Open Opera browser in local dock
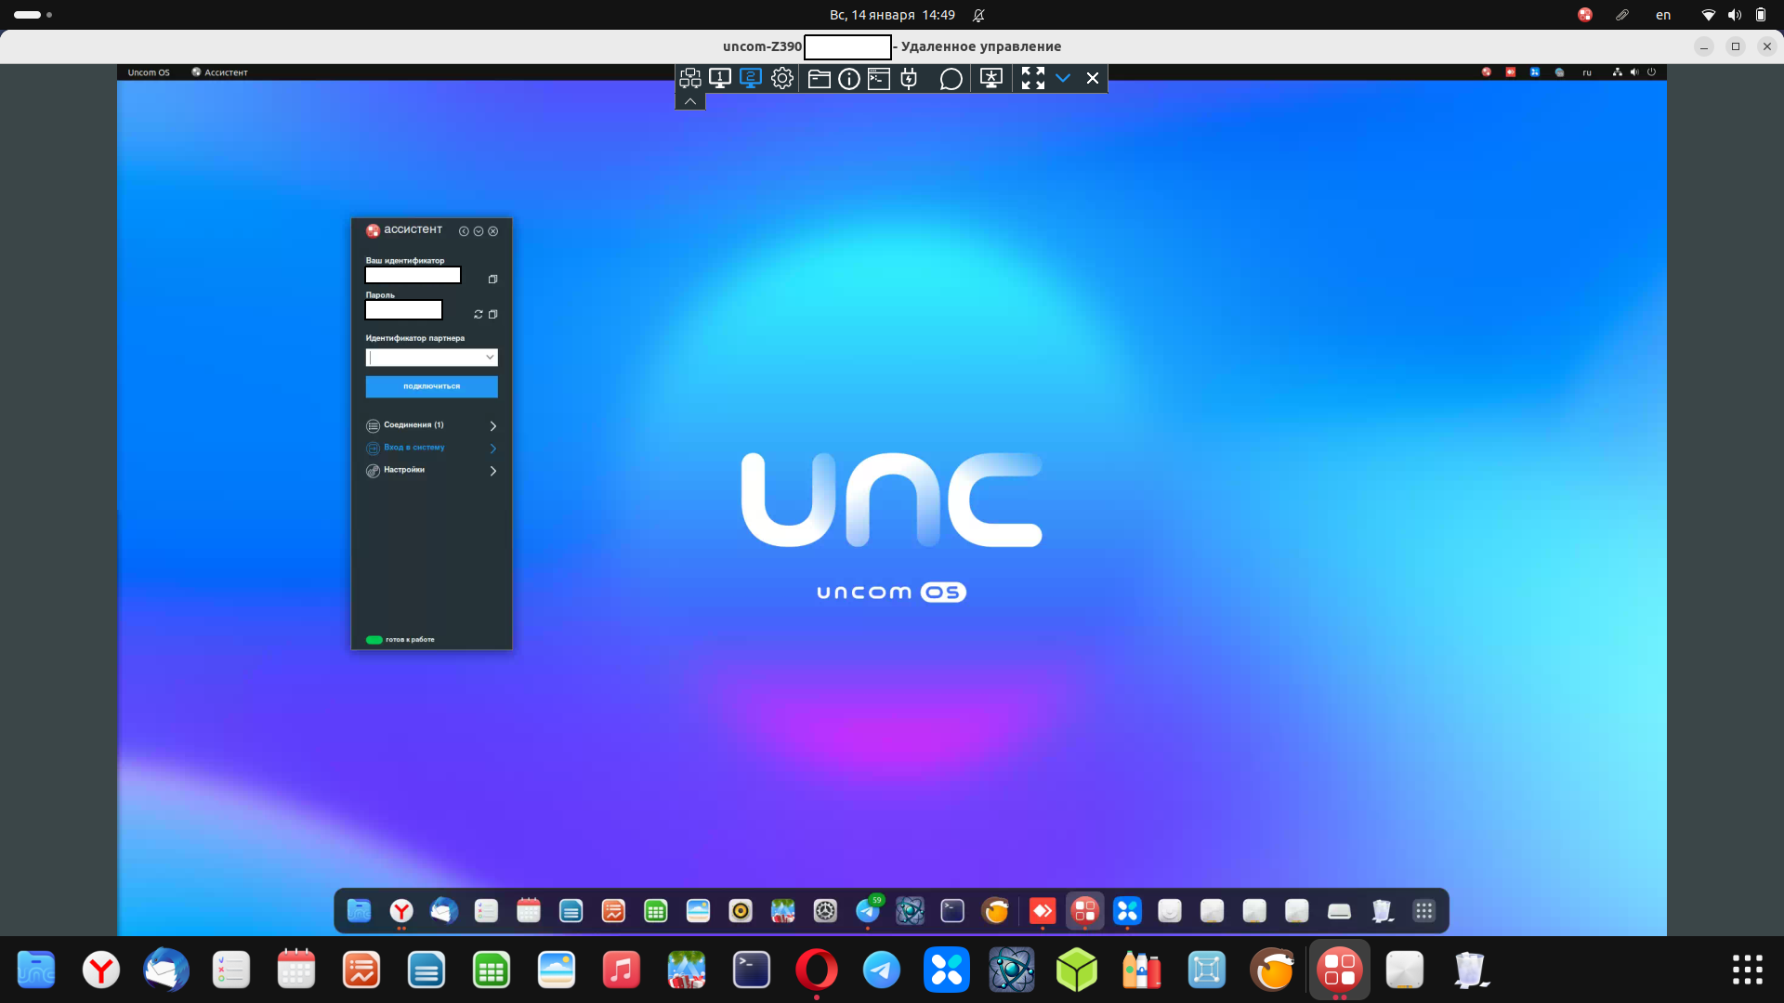Screen dimensions: 1784x1003 point(816,970)
